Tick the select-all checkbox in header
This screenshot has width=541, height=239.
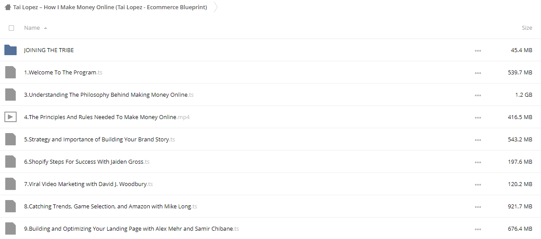coord(11,28)
